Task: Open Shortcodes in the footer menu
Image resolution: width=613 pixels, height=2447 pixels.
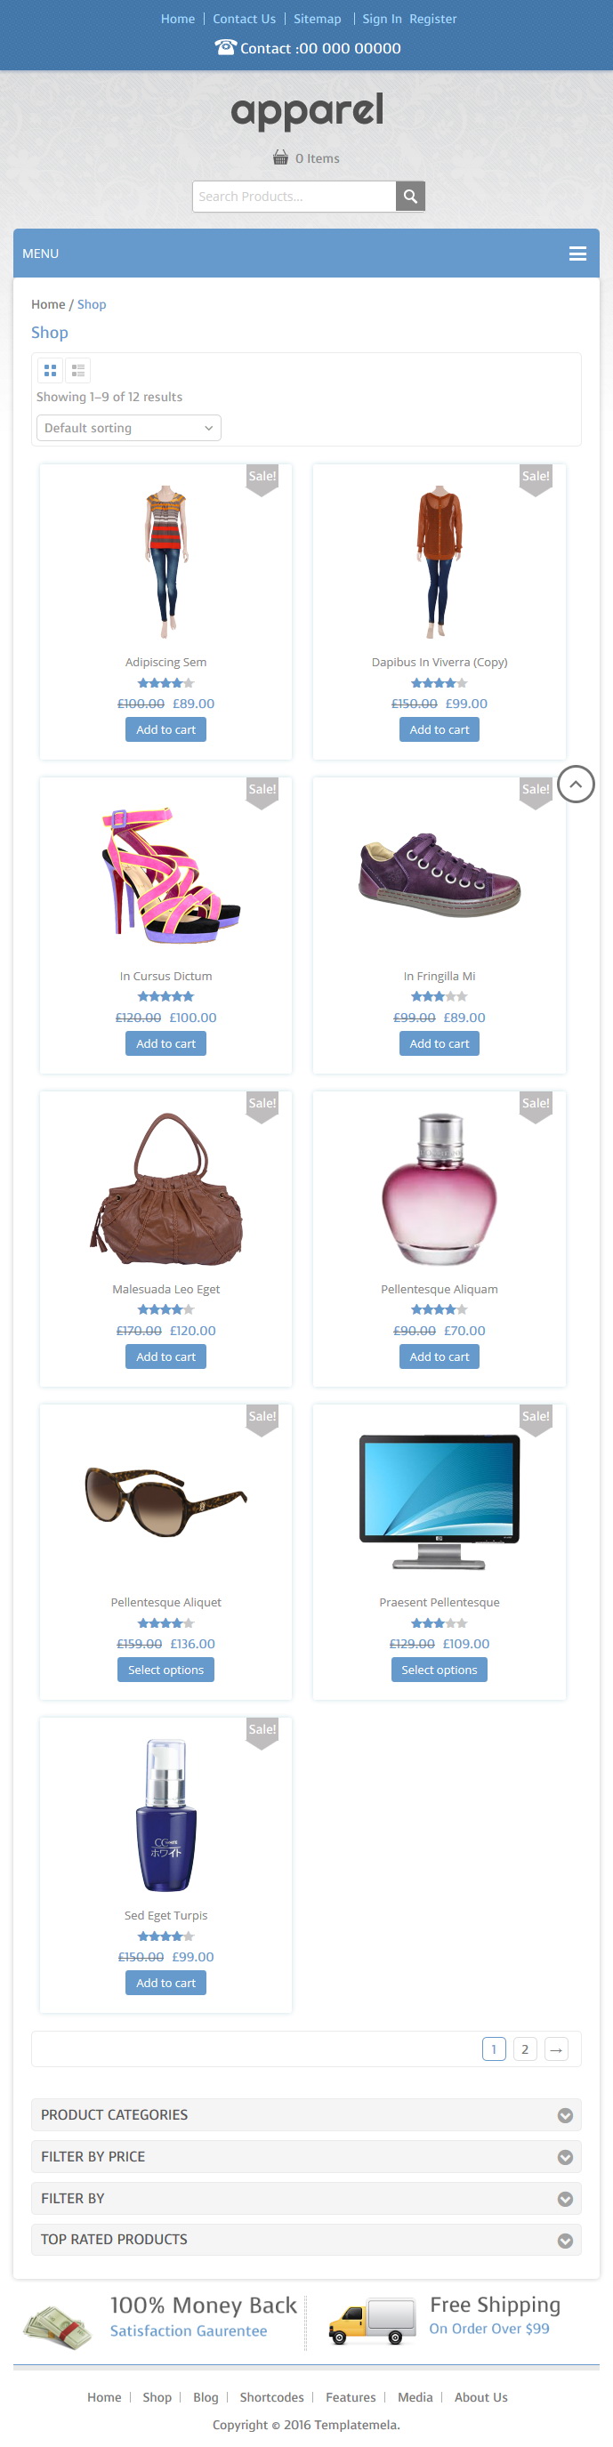Action: click(x=272, y=2397)
